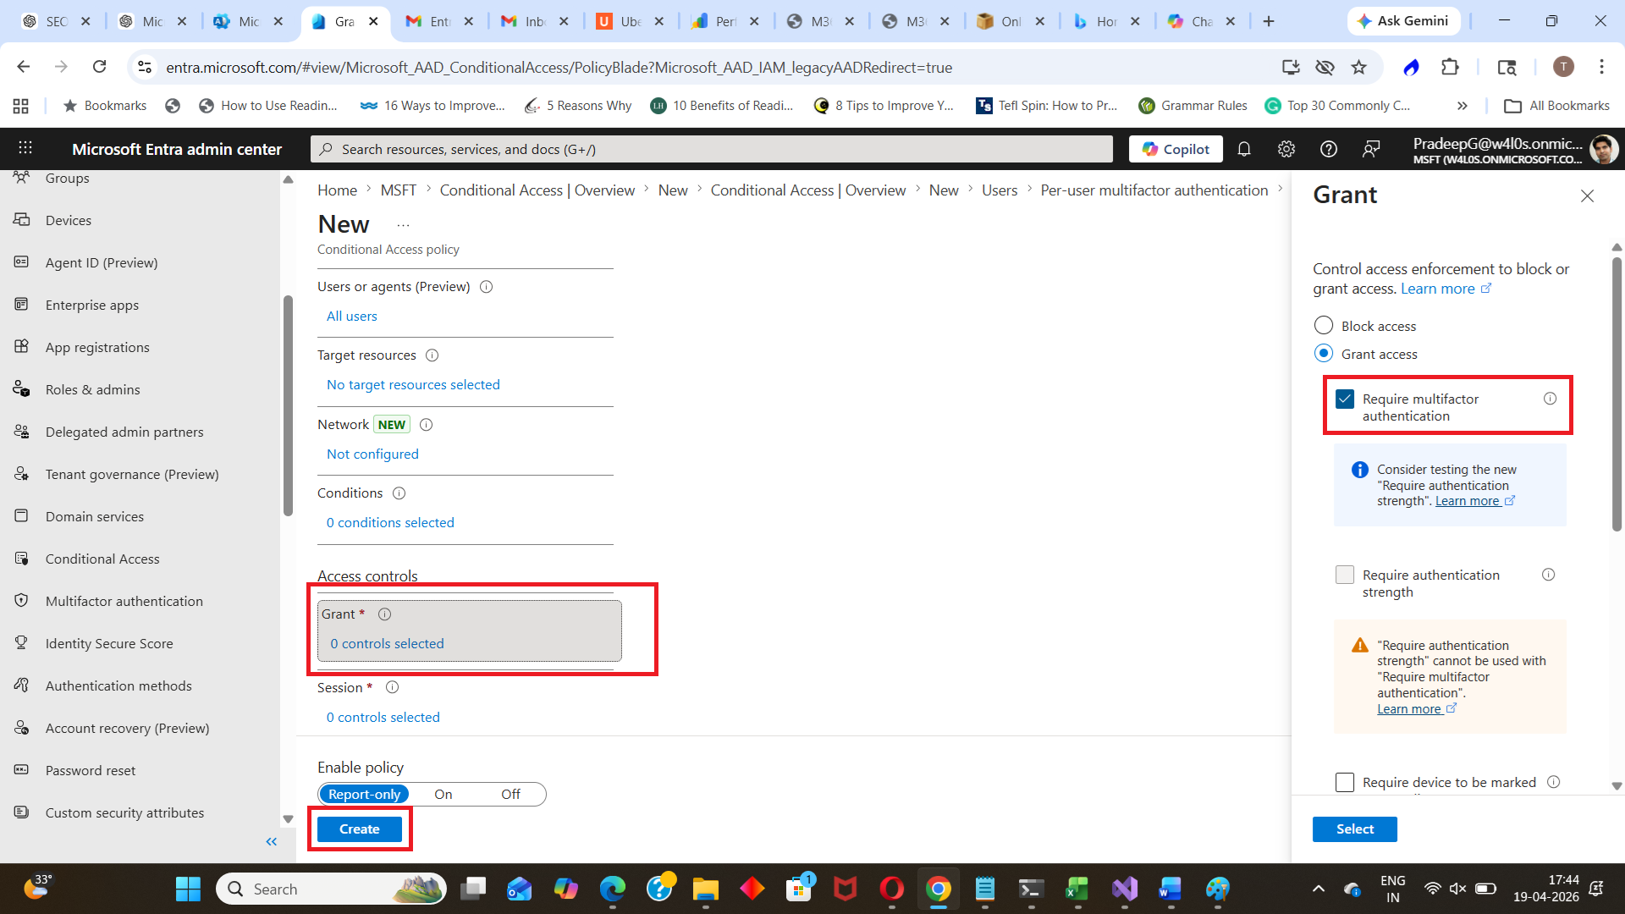Expand the hidden bookmarks chevron

coord(1462,106)
